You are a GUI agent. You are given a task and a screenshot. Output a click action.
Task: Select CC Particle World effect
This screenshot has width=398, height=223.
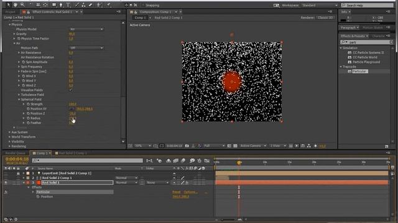click(x=365, y=58)
